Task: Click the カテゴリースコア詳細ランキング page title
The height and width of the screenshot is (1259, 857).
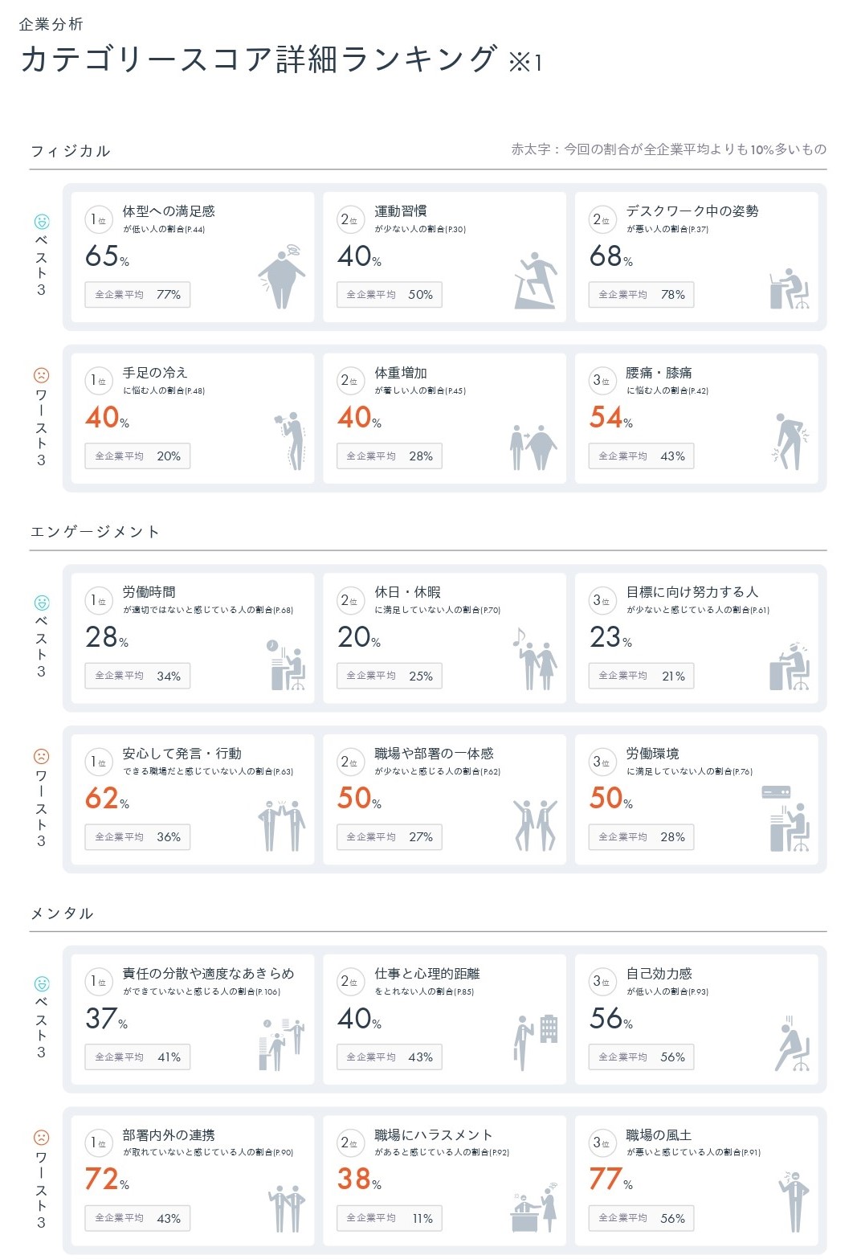Action: coord(259,60)
